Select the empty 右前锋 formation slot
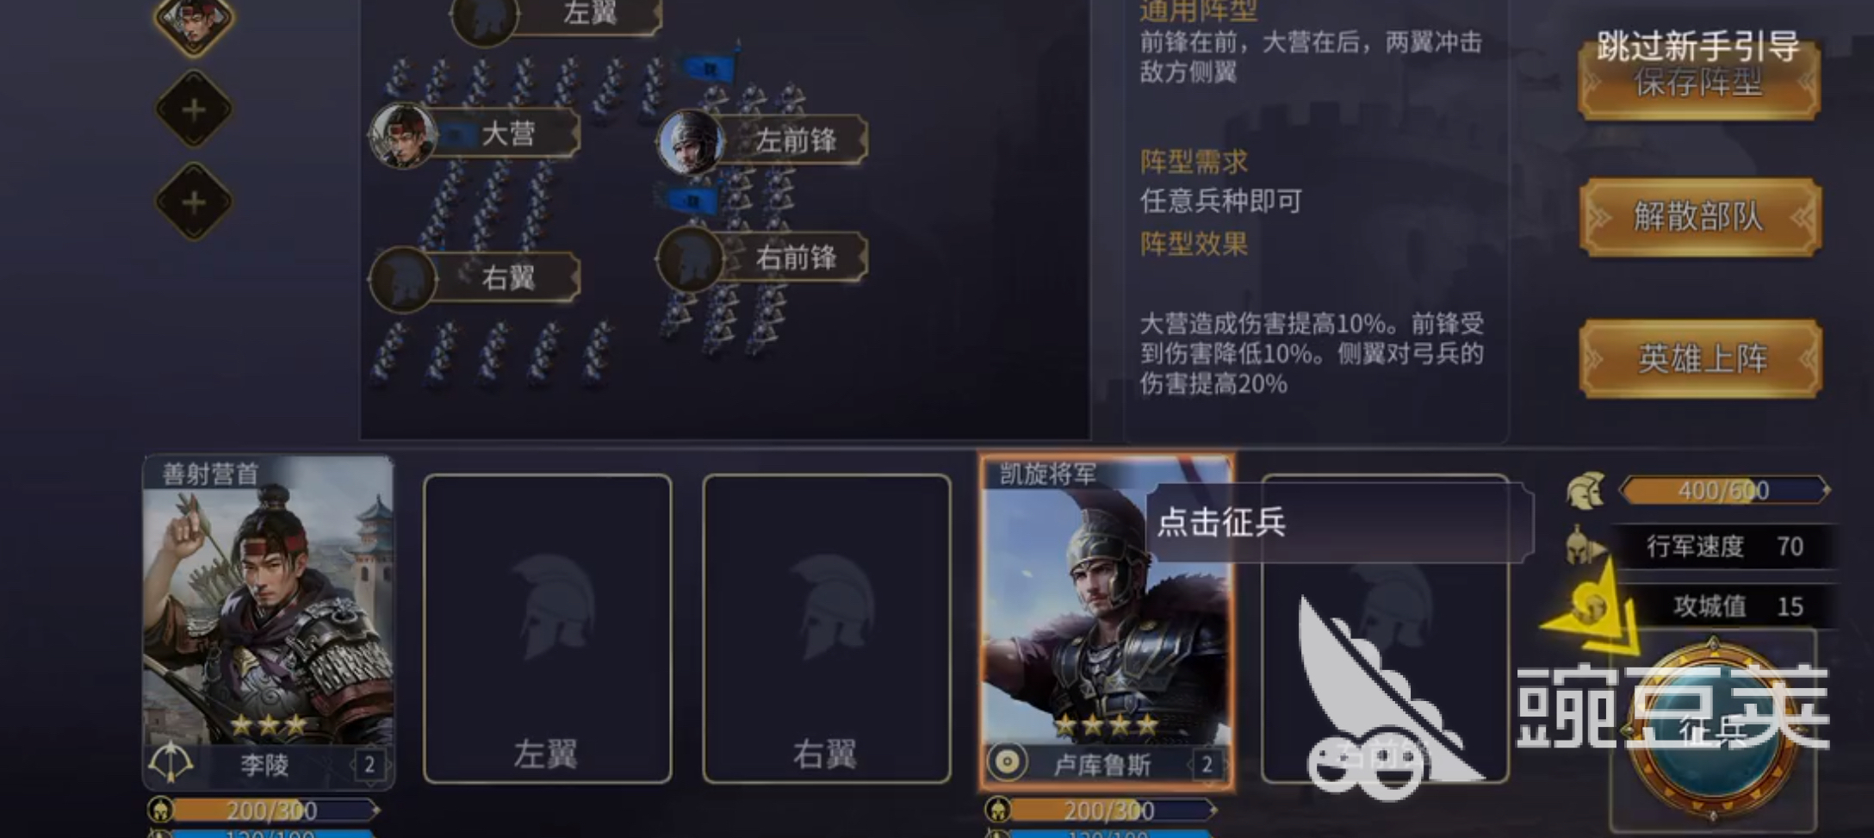The image size is (1874, 838). (762, 258)
